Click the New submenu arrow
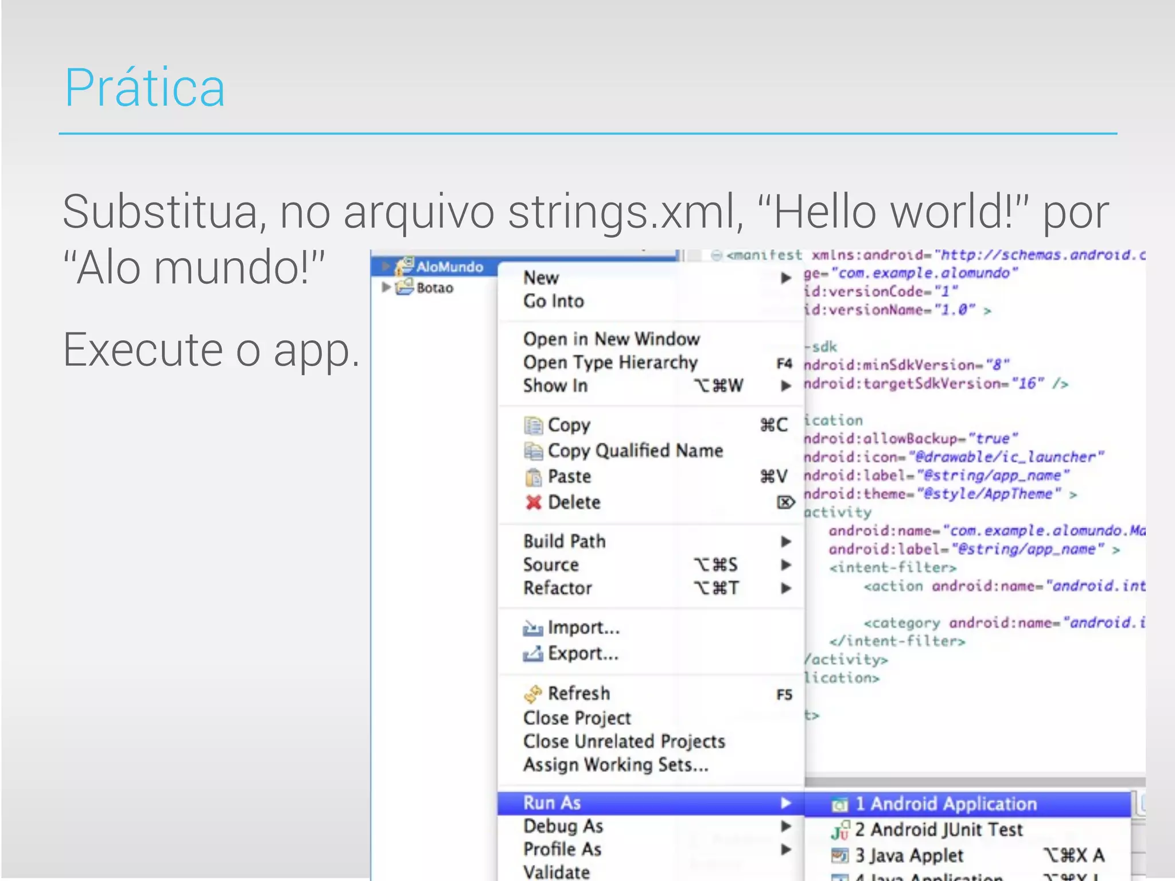This screenshot has height=881, width=1175. [786, 278]
